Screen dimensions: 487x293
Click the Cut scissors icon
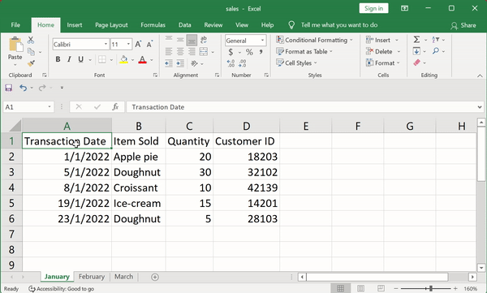[x=31, y=40]
